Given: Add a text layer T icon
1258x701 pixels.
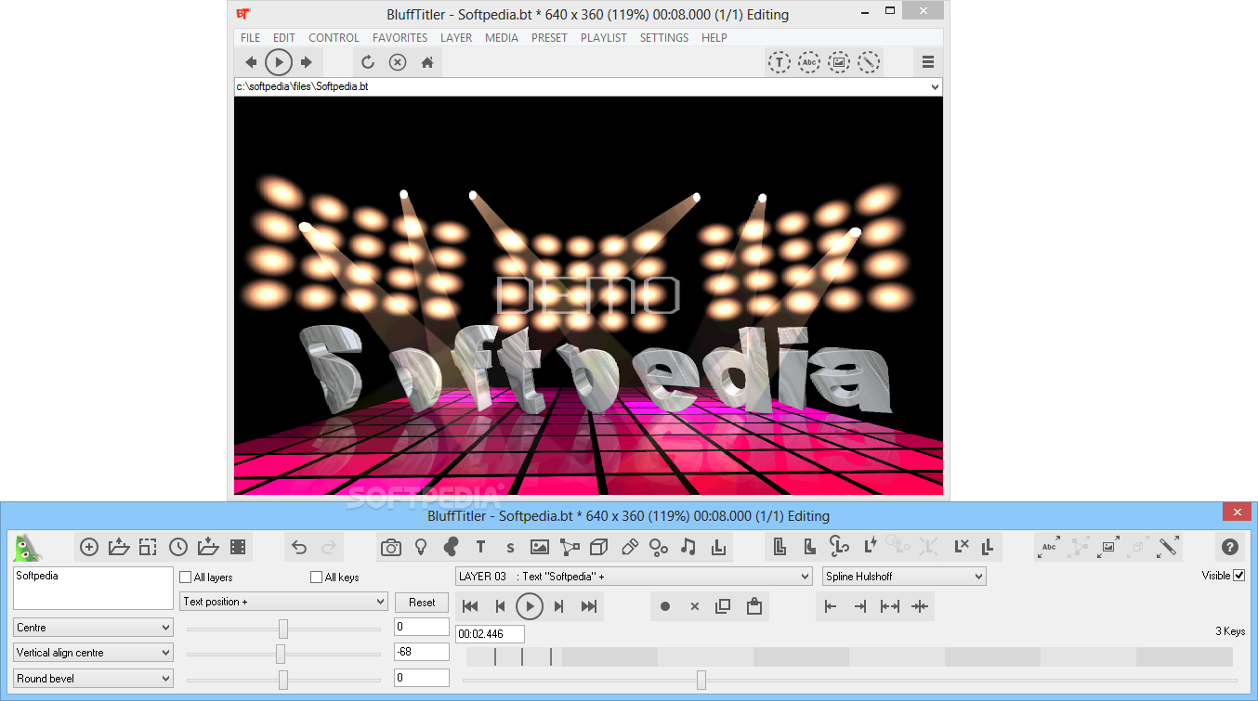Looking at the screenshot, I should tap(480, 547).
